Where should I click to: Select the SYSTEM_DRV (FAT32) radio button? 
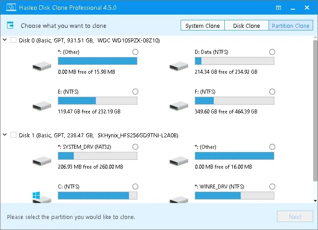point(135,147)
